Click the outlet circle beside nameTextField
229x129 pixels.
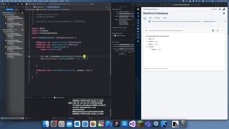coord(29,42)
